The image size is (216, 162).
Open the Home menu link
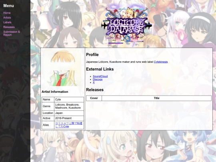coord(7,13)
